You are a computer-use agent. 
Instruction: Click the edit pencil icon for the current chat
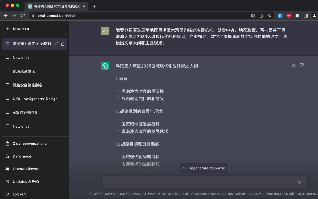[x=56, y=44]
